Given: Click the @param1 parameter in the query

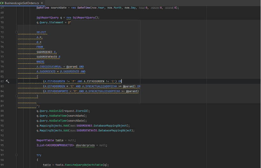Looking at the screenshot, I should pos(72,67).
